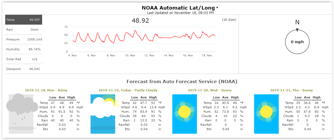Click the (1h 51m) age indicator
The image size is (334, 140).
[229, 20]
